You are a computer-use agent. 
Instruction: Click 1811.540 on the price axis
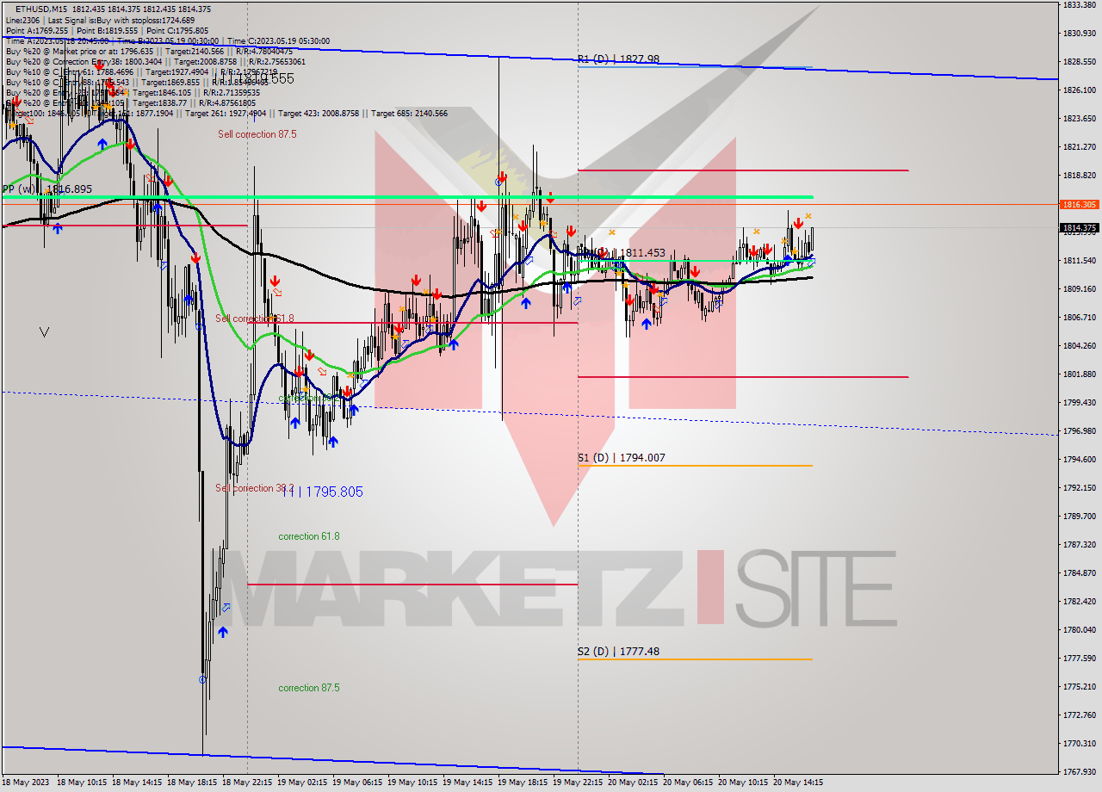coord(1079,260)
